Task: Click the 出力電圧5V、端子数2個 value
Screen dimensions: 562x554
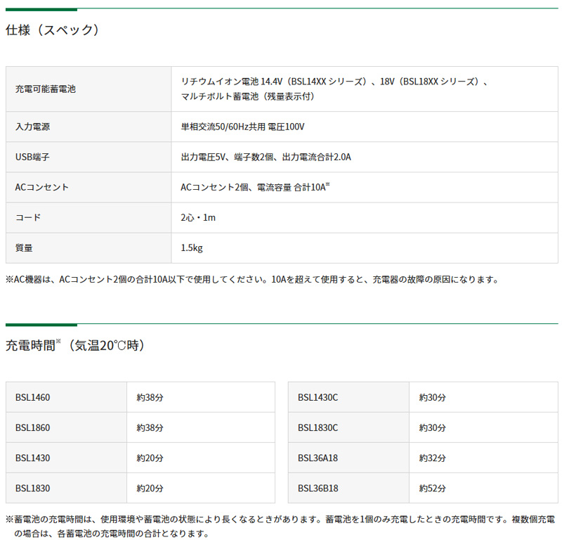Action: click(x=266, y=157)
